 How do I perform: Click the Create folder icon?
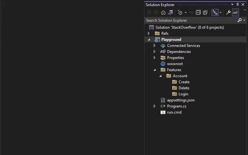point(175,82)
